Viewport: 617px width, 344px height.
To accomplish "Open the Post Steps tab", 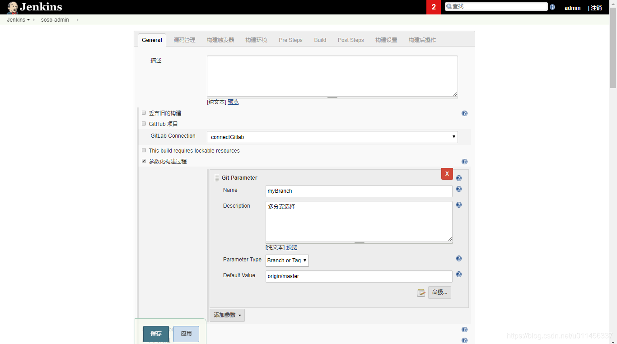I will coord(351,40).
